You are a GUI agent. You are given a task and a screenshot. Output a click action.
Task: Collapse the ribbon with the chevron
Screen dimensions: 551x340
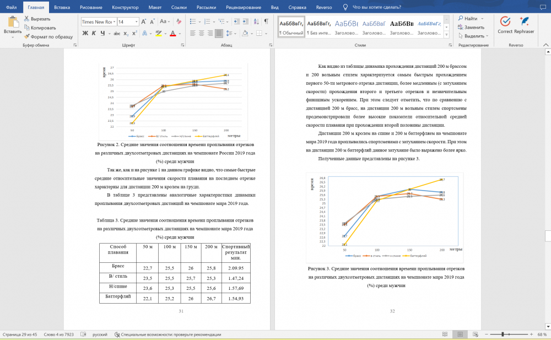pyautogui.click(x=545, y=45)
